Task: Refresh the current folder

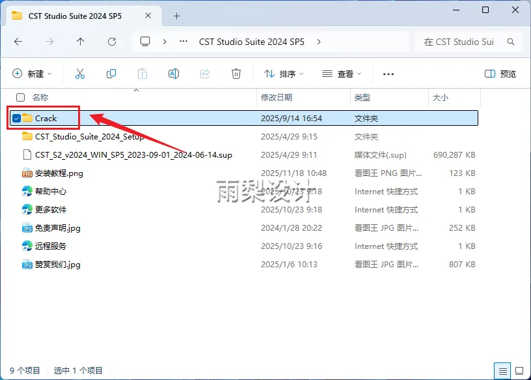Action: (x=112, y=42)
